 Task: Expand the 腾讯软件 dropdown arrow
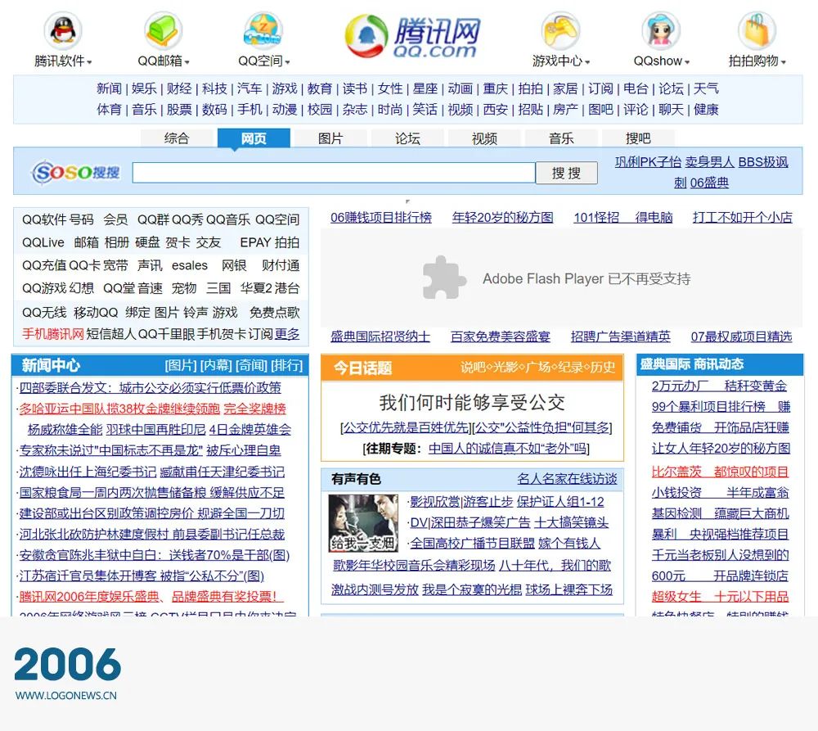(89, 62)
